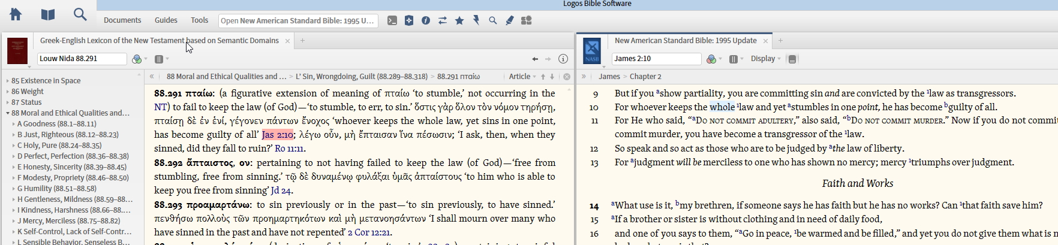This screenshot has width=1058, height=245.
Task: Click the NASB Bible cover thumbnail
Action: (592, 51)
